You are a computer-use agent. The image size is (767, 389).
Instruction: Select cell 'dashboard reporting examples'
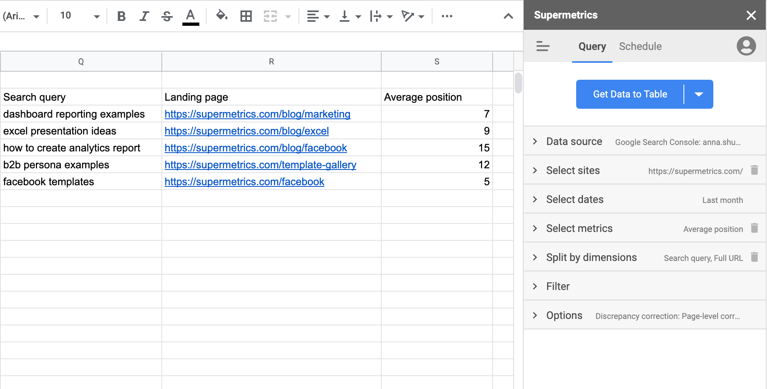[x=81, y=114]
